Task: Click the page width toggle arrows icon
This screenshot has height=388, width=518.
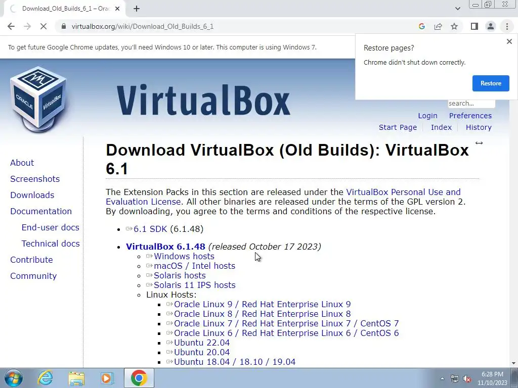Action: pyautogui.click(x=479, y=143)
